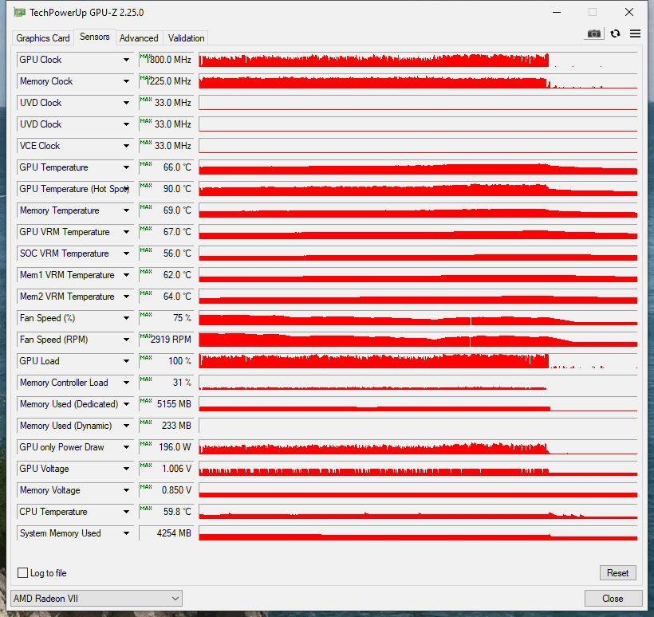Take a screenshot with the camera icon
654x617 pixels.
click(x=593, y=33)
